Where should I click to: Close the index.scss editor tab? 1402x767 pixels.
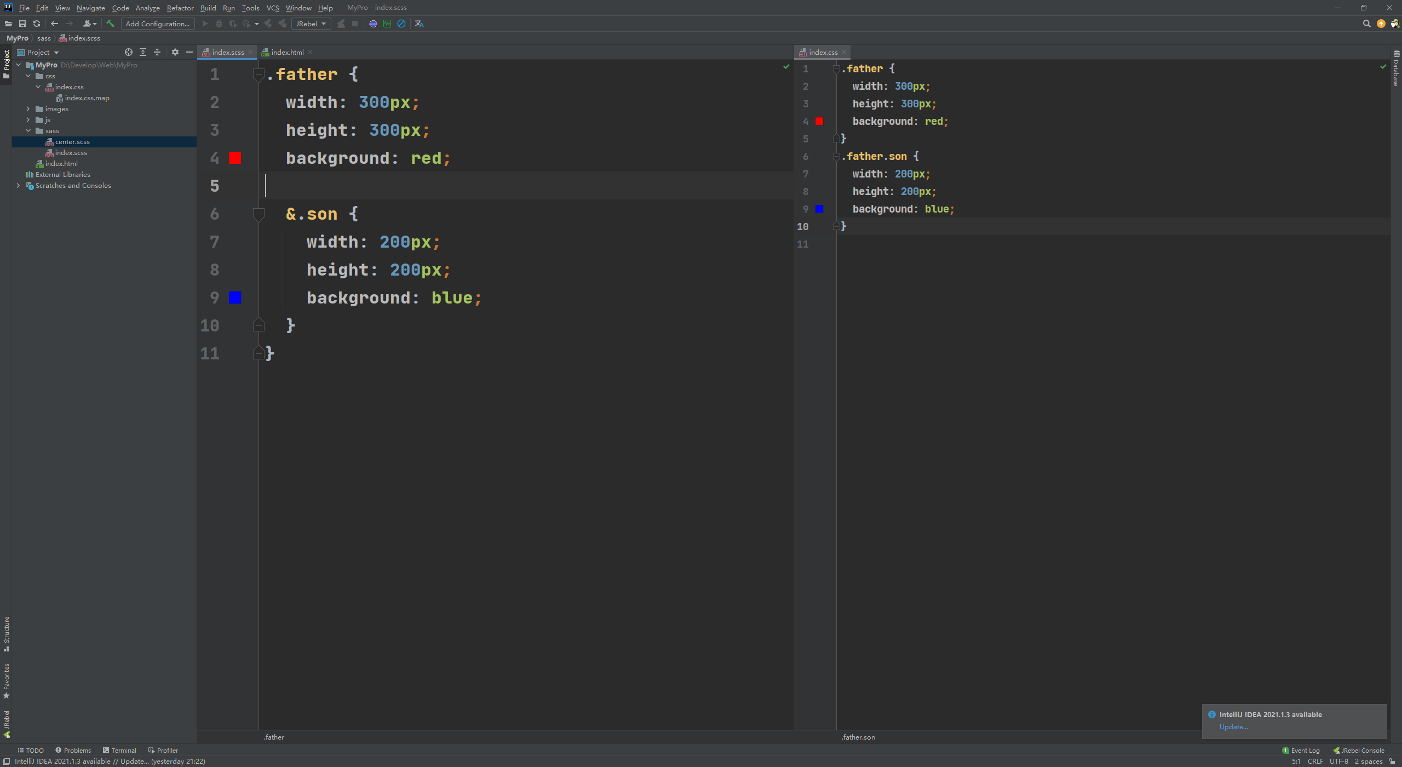tap(250, 52)
